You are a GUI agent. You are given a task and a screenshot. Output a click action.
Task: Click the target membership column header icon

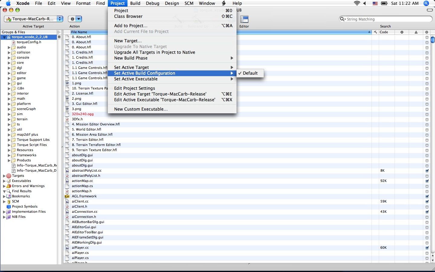(x=427, y=32)
